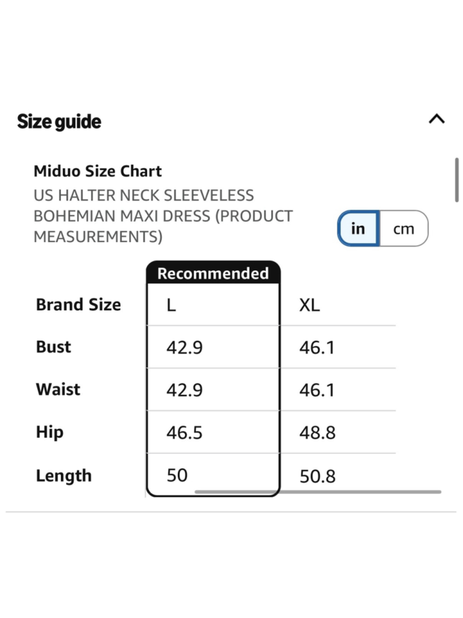This screenshot has width=463, height=618.
Task: Click the Size guide heading
Action: tap(59, 121)
